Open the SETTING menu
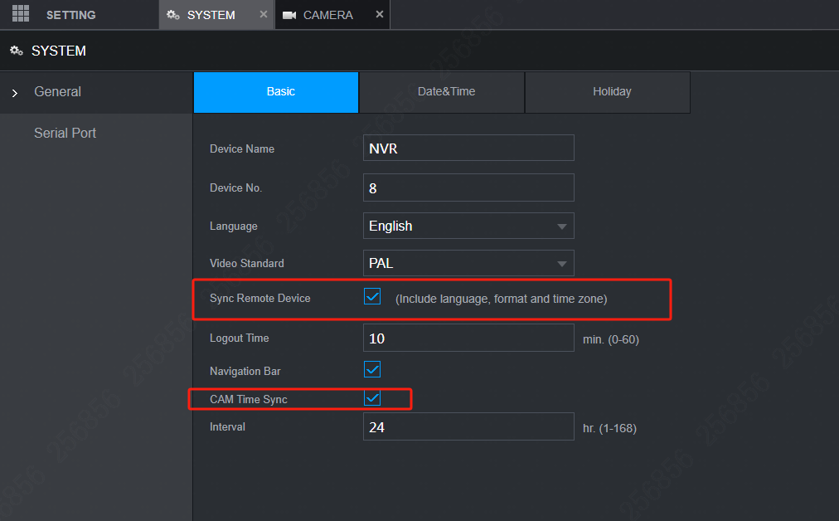This screenshot has width=839, height=521. (70, 14)
